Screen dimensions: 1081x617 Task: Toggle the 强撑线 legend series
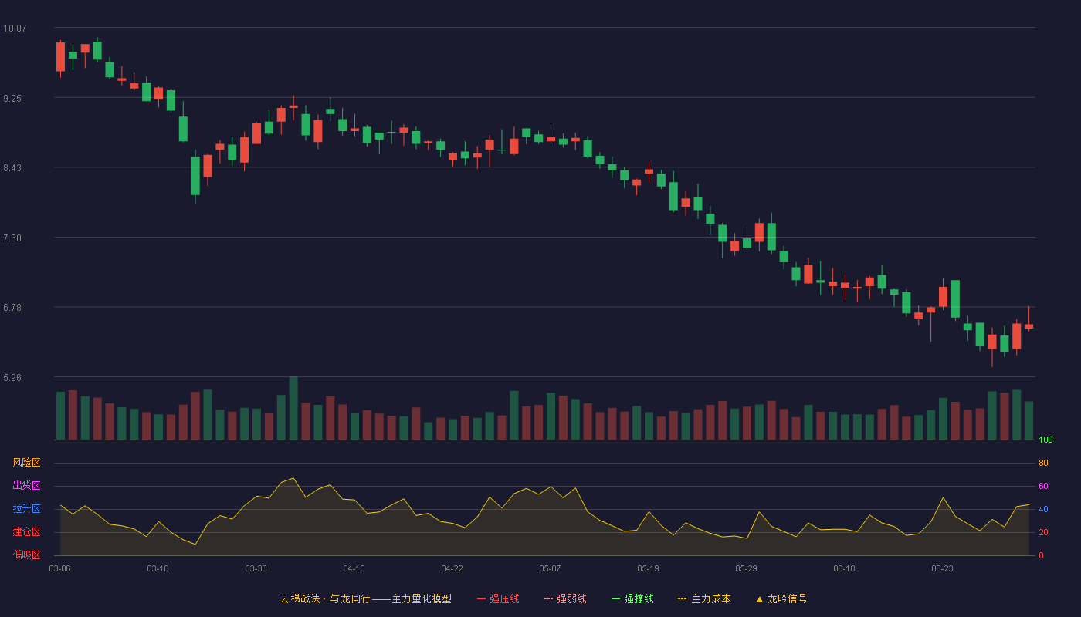(x=632, y=598)
